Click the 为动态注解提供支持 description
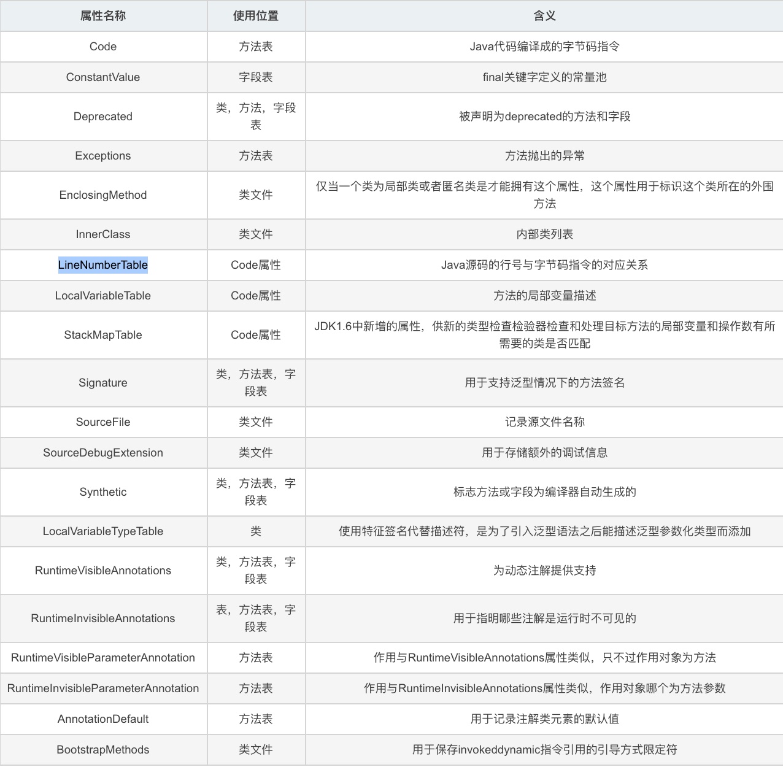The width and height of the screenshot is (783, 767). point(544,571)
